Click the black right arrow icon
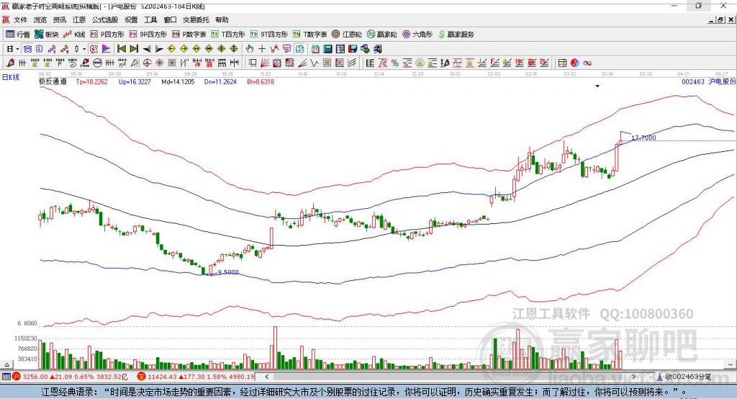 coord(159,49)
